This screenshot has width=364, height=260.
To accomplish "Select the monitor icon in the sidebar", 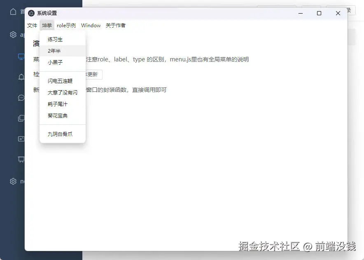I will pyautogui.click(x=21, y=56).
